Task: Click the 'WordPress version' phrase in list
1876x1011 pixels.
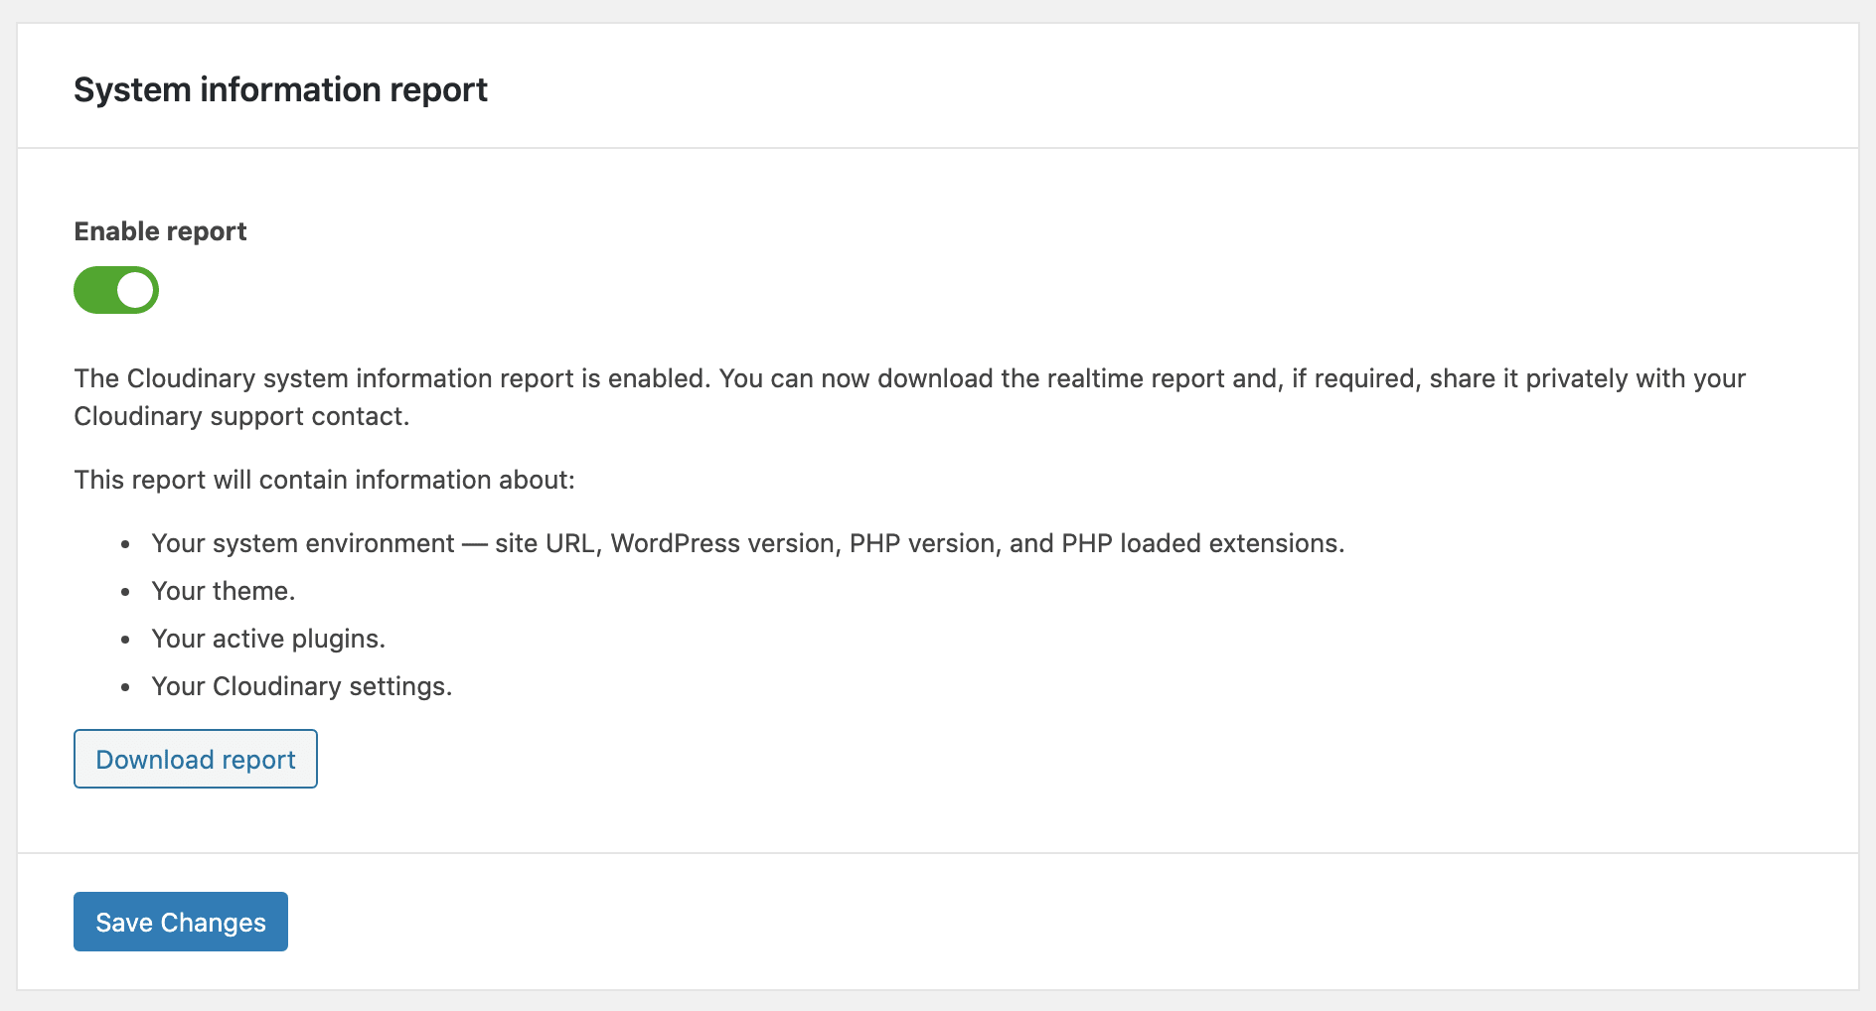Action: (x=722, y=543)
